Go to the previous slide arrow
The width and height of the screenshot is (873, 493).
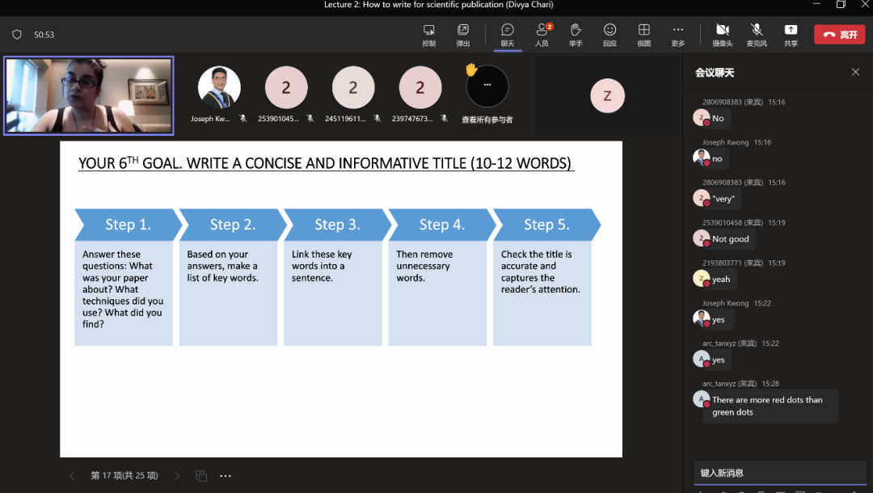point(73,476)
